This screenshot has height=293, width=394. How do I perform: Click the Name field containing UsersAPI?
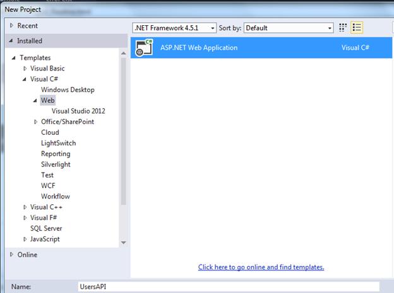(228, 287)
